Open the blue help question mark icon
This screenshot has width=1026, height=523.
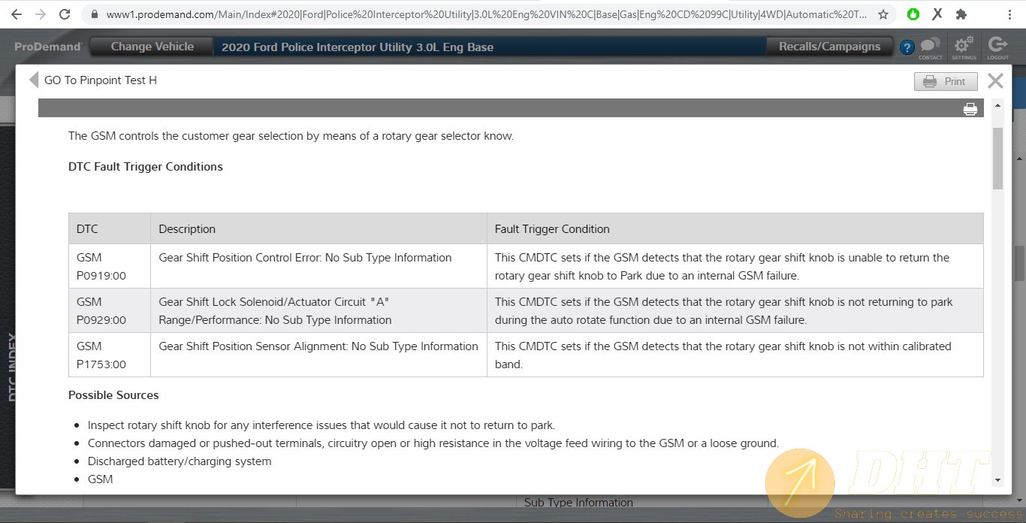[907, 47]
